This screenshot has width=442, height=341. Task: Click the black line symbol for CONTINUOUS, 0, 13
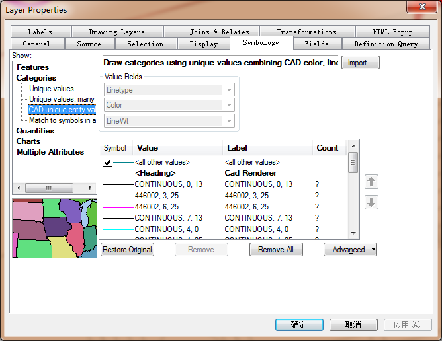click(118, 184)
